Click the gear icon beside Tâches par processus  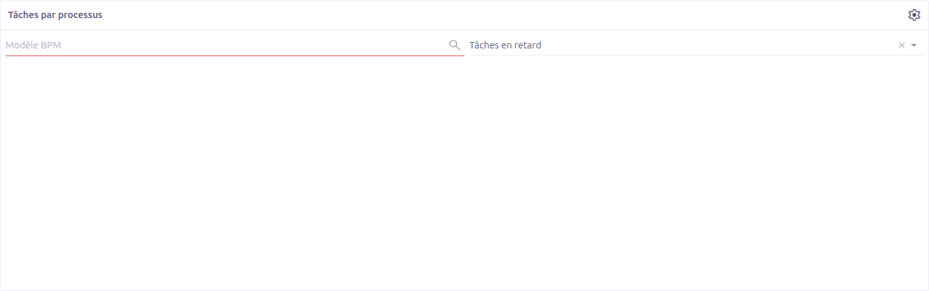[913, 15]
